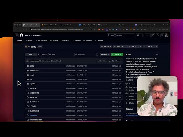Open a new browser tab

(154, 25)
